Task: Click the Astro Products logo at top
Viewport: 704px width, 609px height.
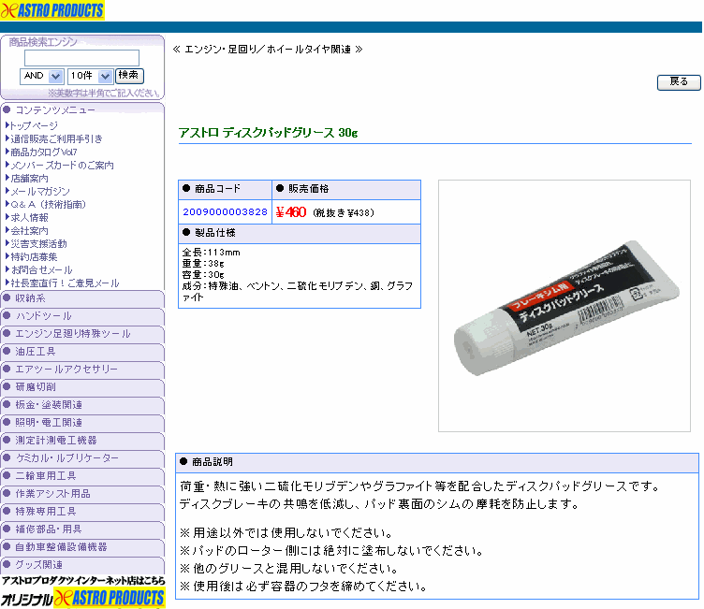Action: (52, 10)
